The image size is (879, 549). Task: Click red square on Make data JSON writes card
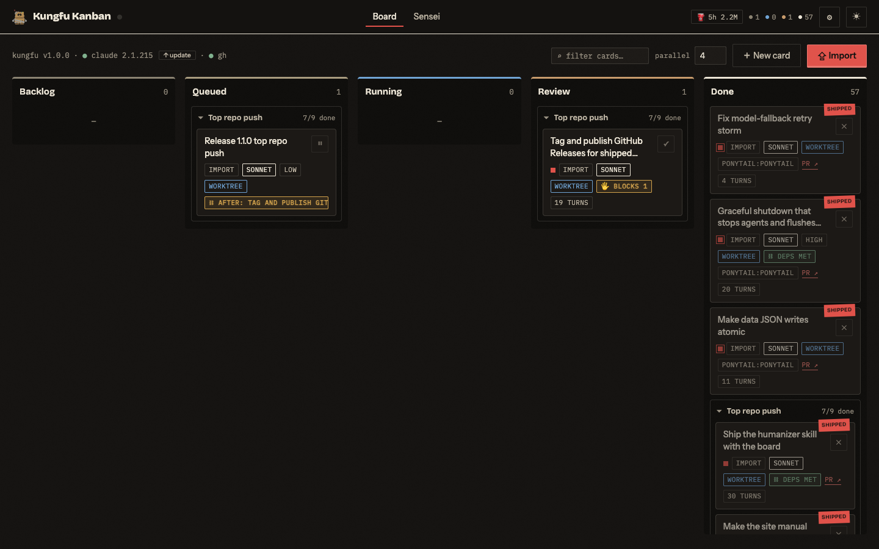(720, 349)
